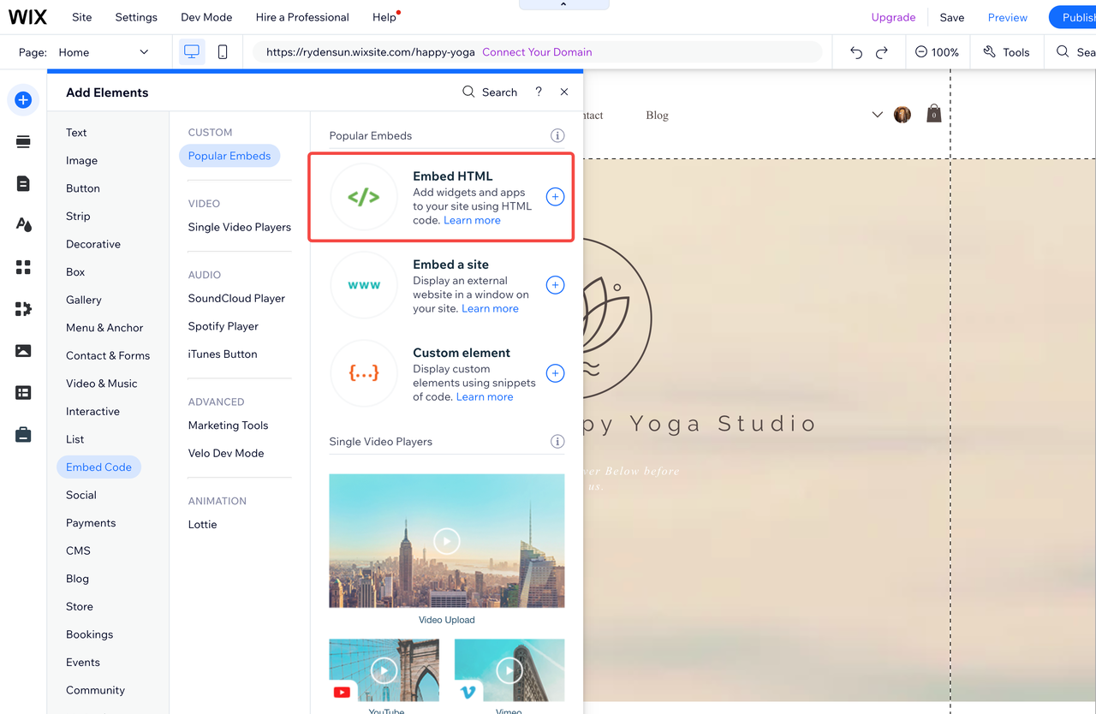Select the Gallery element category
Viewport: 1096px width, 714px height.
pyautogui.click(x=84, y=300)
